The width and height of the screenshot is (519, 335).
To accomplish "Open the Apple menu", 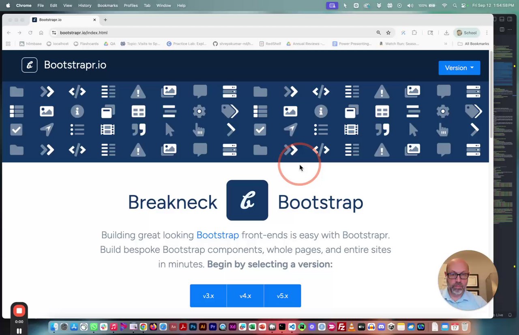I will 8,5.
